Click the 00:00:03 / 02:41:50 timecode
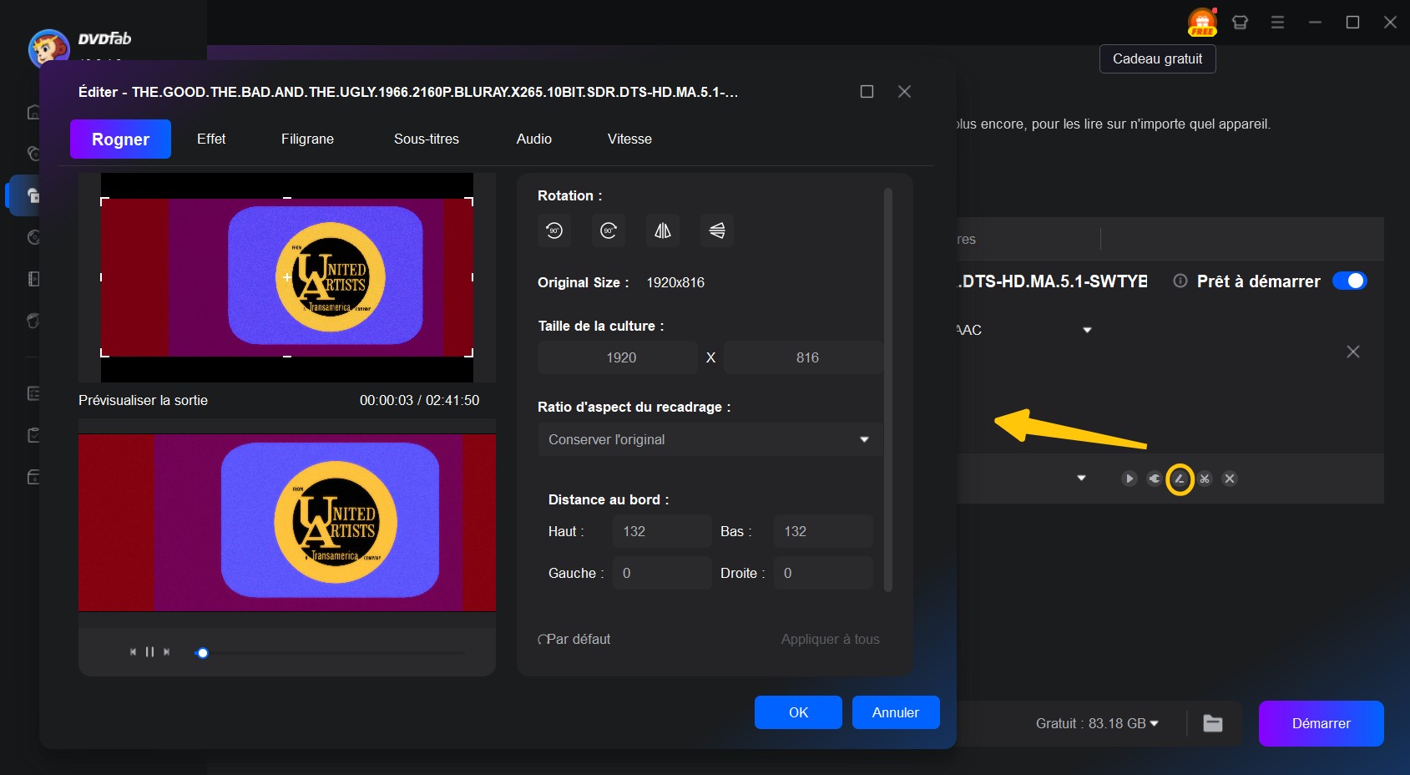The width and height of the screenshot is (1410, 775). click(x=419, y=400)
